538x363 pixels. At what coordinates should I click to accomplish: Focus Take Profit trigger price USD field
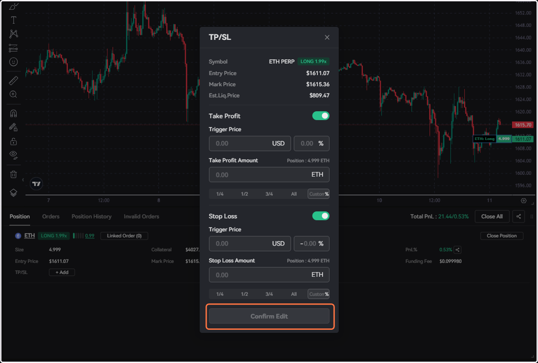[x=250, y=144]
